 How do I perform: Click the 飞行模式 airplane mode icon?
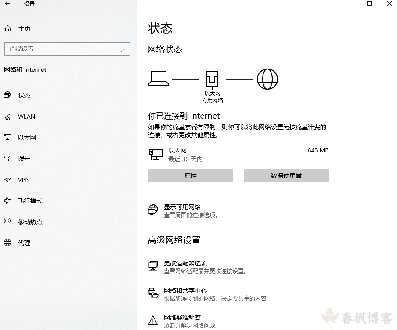coord(9,201)
